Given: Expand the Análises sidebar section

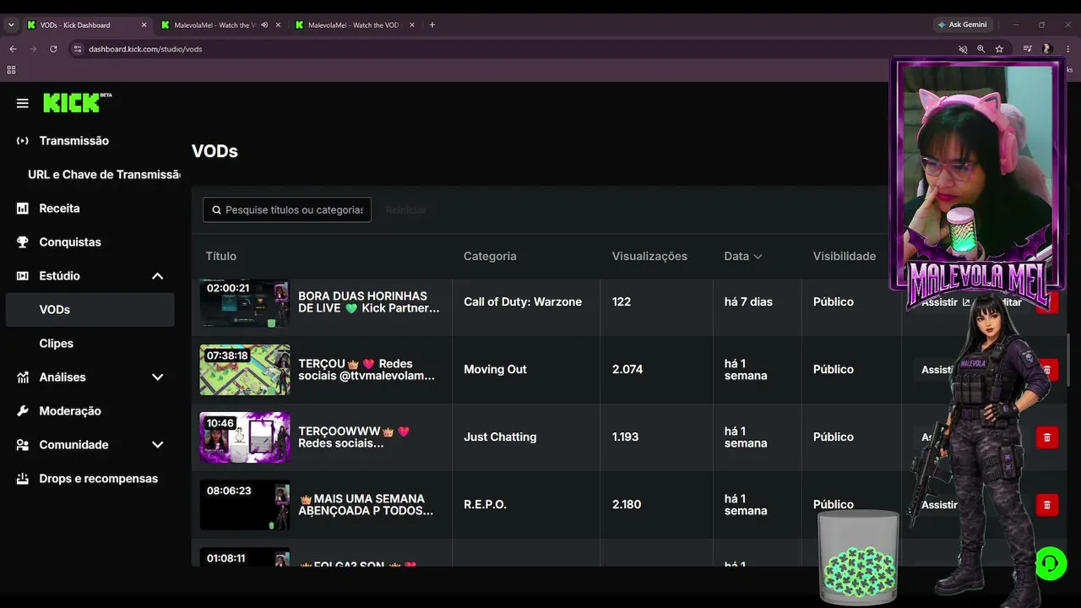Looking at the screenshot, I should (x=157, y=377).
